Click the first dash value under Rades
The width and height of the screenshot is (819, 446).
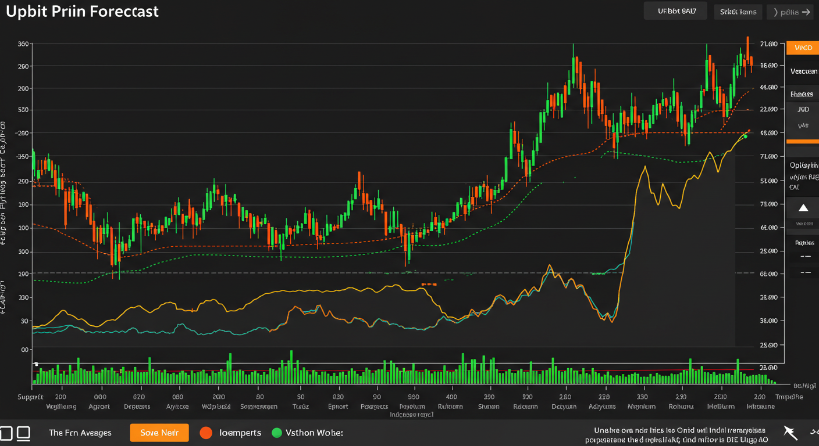(806, 256)
